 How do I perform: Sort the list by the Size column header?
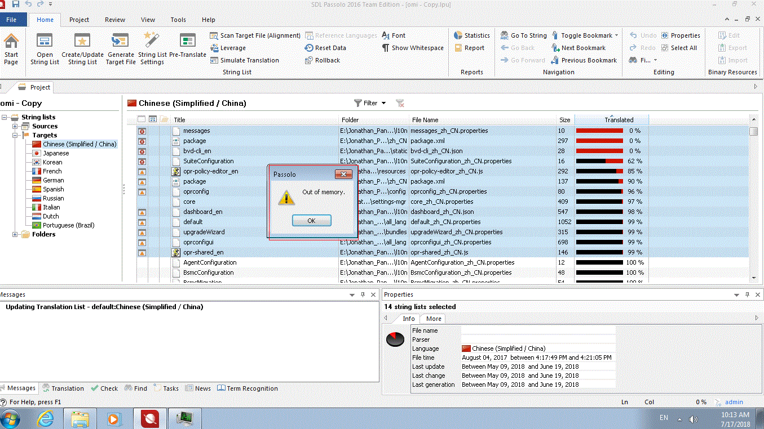pyautogui.click(x=564, y=120)
